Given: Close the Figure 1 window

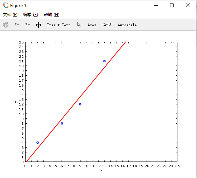Looking at the screenshot, I should pyautogui.click(x=188, y=5).
